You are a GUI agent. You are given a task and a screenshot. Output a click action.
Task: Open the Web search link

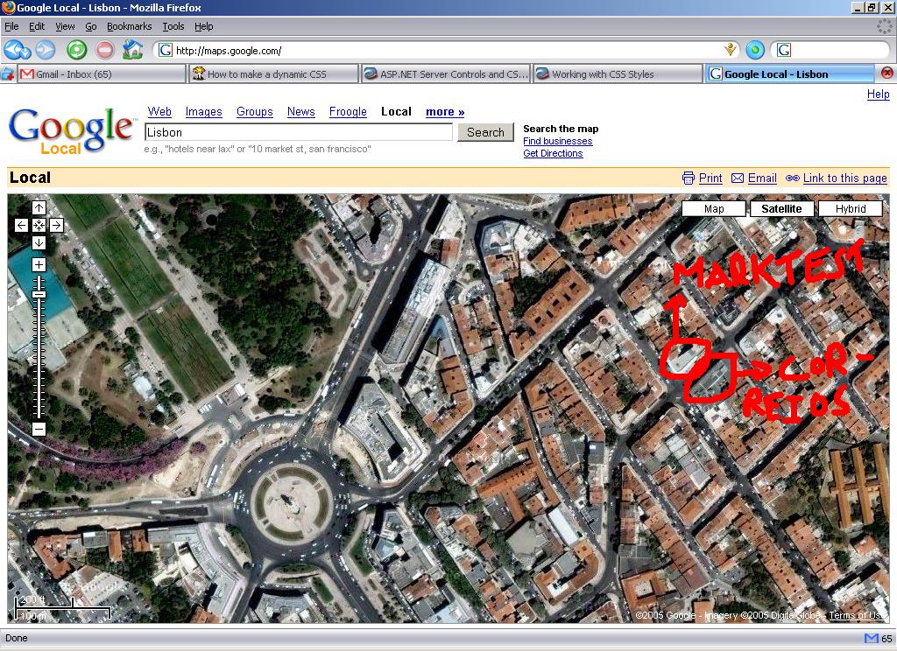pyautogui.click(x=159, y=112)
